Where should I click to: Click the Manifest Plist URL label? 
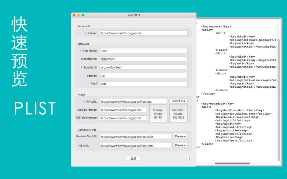click(86, 136)
